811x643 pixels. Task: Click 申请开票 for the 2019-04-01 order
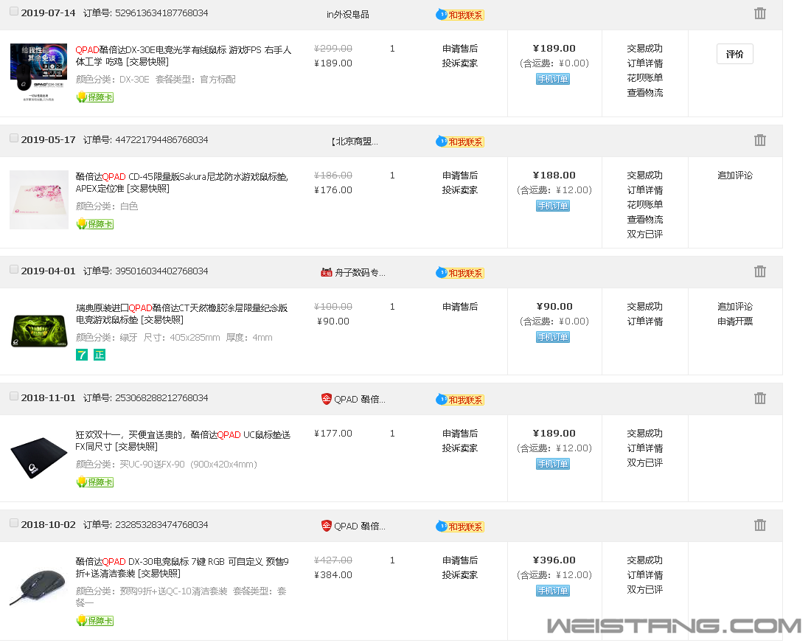click(x=735, y=321)
